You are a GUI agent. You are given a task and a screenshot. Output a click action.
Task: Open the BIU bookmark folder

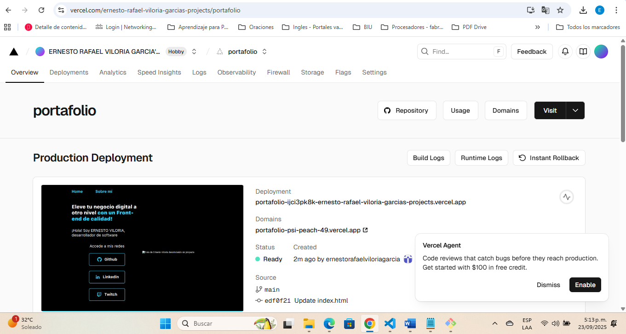(x=362, y=27)
